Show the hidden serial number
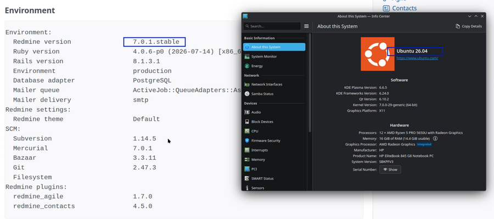494x219 pixels. point(390,170)
